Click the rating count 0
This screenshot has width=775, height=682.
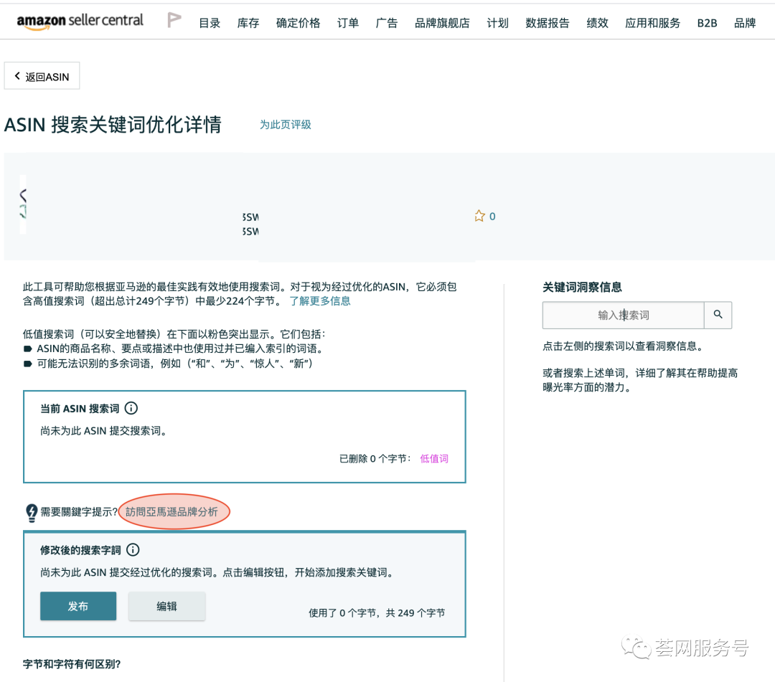(x=492, y=217)
